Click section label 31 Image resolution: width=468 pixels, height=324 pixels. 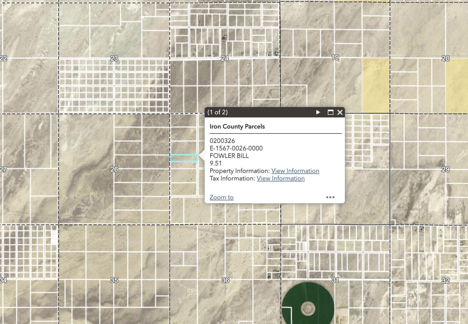tap(335, 280)
